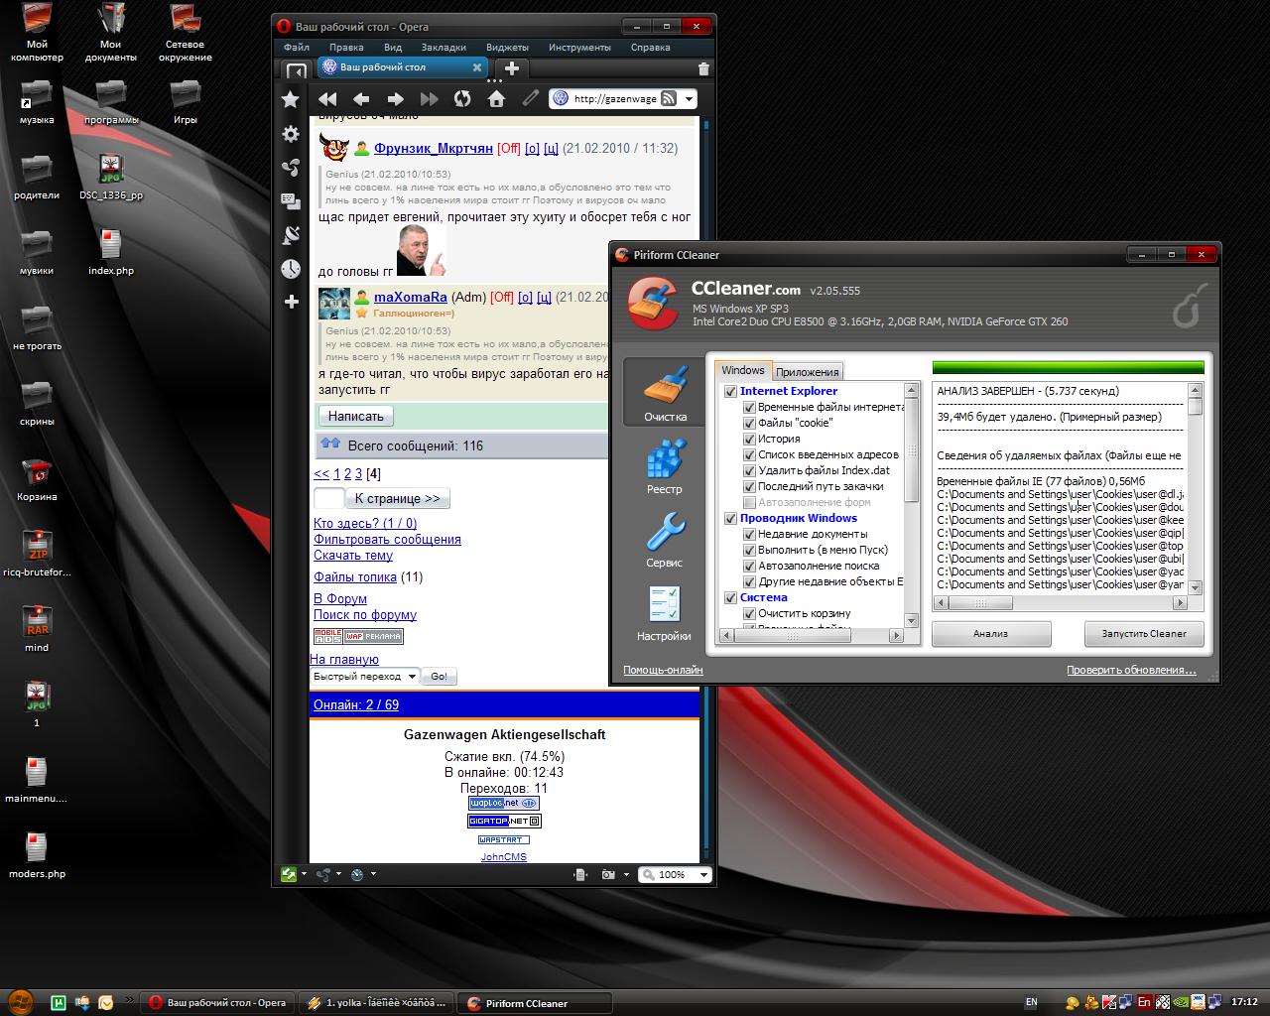This screenshot has height=1016, width=1270.
Task: Click Запустить Cleaner button
Action: [x=1144, y=633]
